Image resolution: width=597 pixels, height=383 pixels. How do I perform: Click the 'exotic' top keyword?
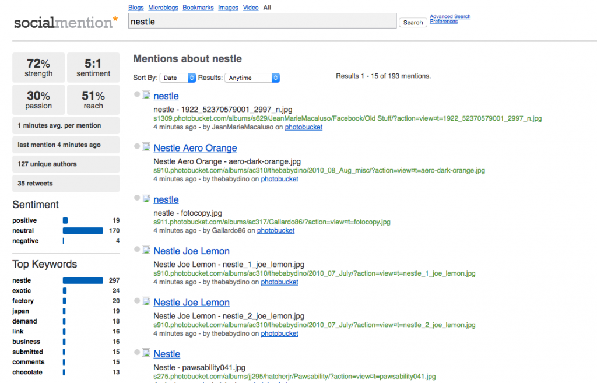pos(22,291)
